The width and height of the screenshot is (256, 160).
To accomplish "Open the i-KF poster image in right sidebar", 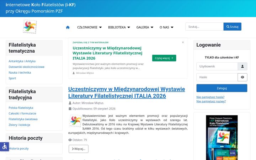I will pos(222,138).
